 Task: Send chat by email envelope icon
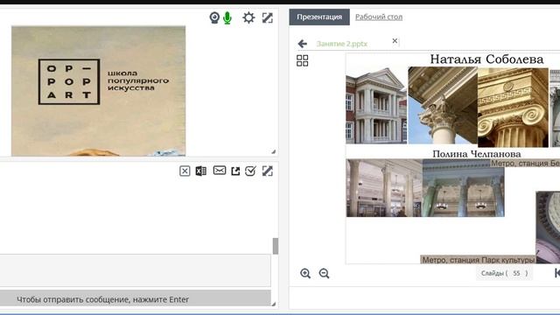(220, 171)
